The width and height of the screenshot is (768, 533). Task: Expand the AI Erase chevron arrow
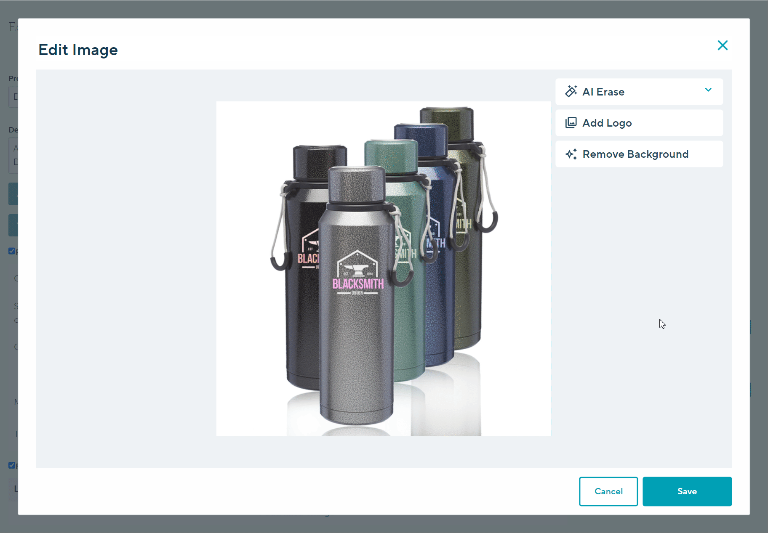click(x=708, y=90)
